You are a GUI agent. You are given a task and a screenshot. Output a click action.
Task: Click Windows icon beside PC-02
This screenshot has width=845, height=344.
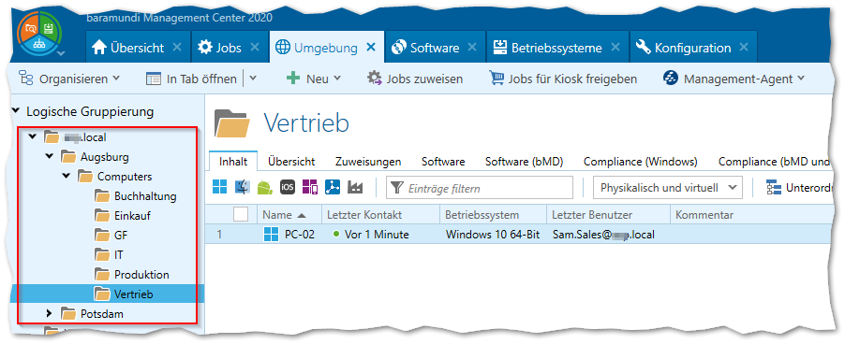pyautogui.click(x=270, y=235)
